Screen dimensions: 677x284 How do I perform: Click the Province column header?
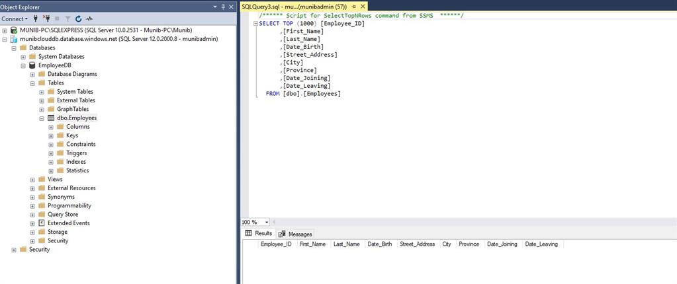pos(469,244)
